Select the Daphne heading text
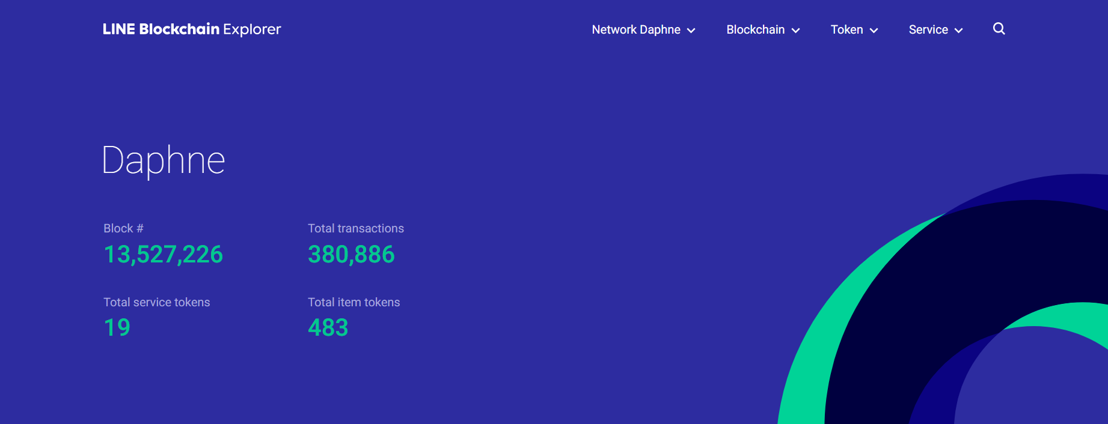 pos(164,161)
